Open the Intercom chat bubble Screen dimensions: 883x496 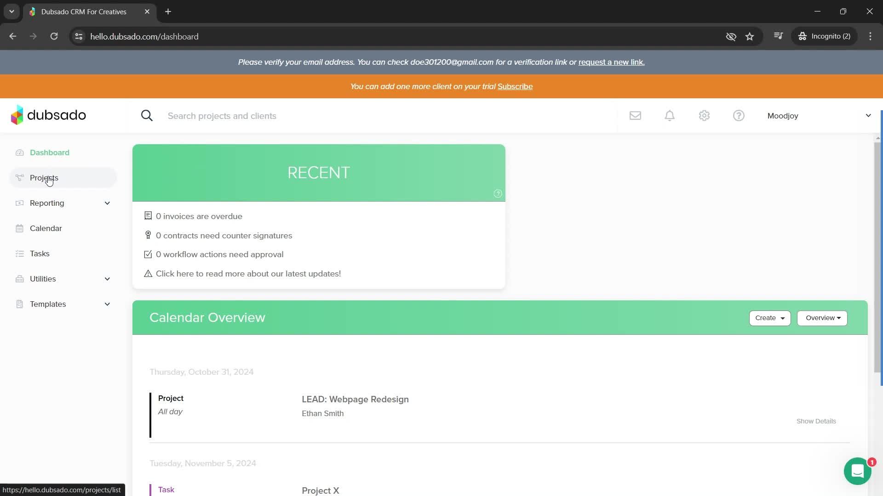click(x=857, y=471)
